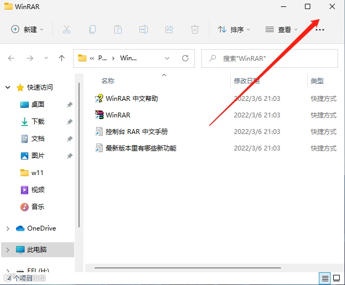Image resolution: width=345 pixels, height=285 pixels.
Task: Open the w11 folder in sidebar
Action: 37,173
